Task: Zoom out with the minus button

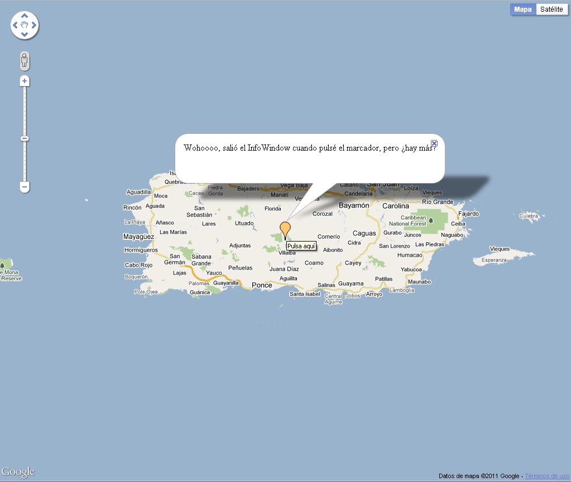Action: point(25,187)
